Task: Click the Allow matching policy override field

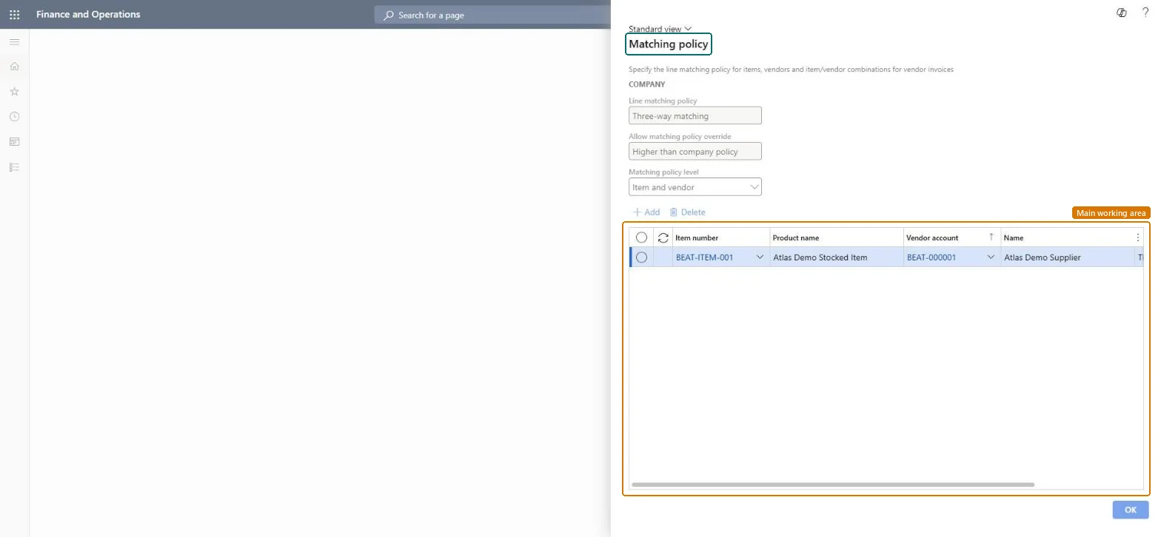Action: 695,152
